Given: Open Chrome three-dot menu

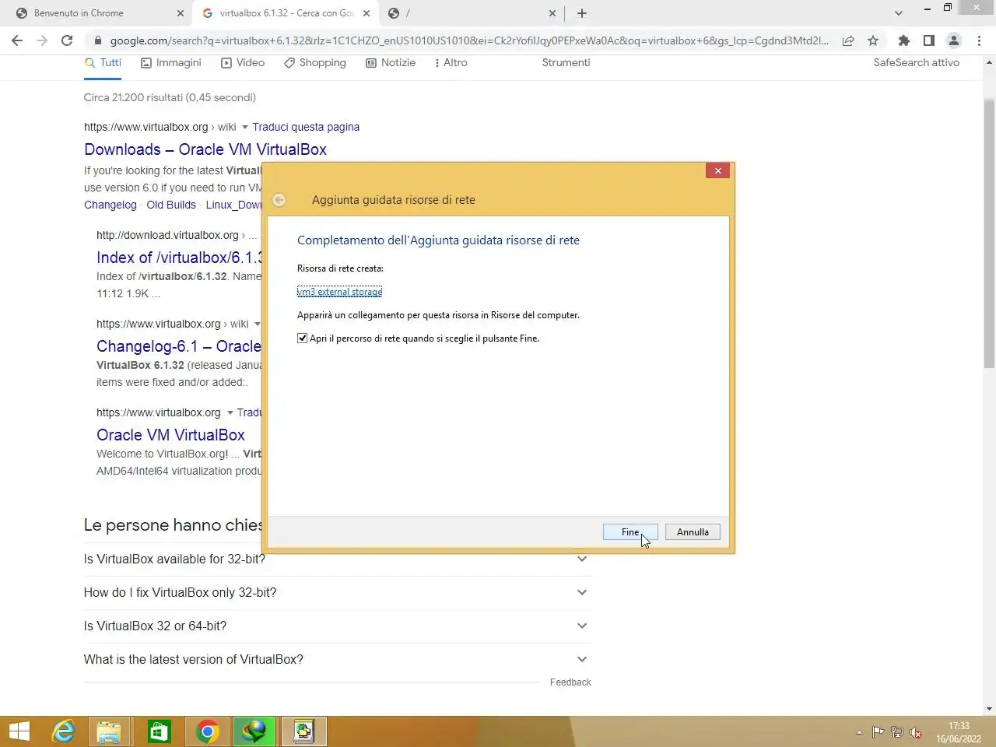Looking at the screenshot, I should [979, 40].
